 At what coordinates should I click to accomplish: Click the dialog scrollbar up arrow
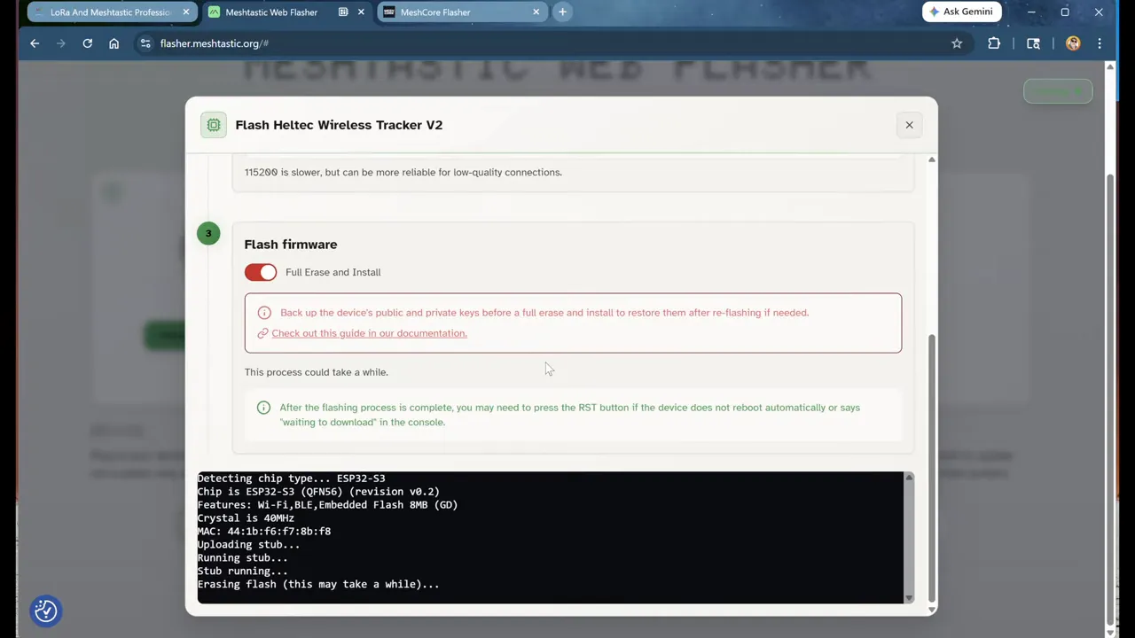(x=931, y=159)
